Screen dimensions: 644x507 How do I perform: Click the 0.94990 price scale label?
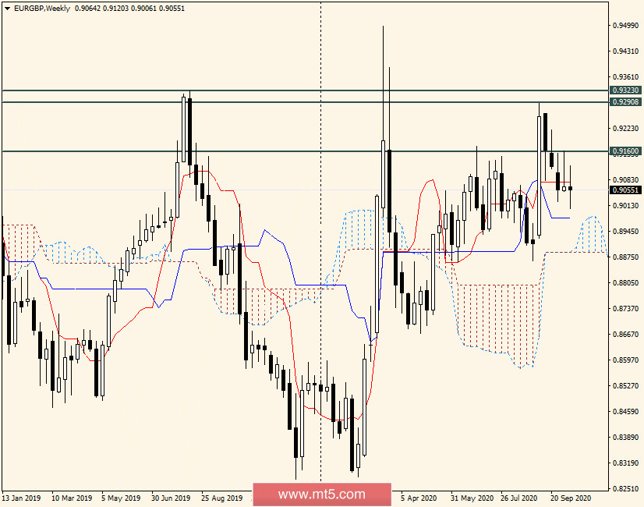pos(626,26)
